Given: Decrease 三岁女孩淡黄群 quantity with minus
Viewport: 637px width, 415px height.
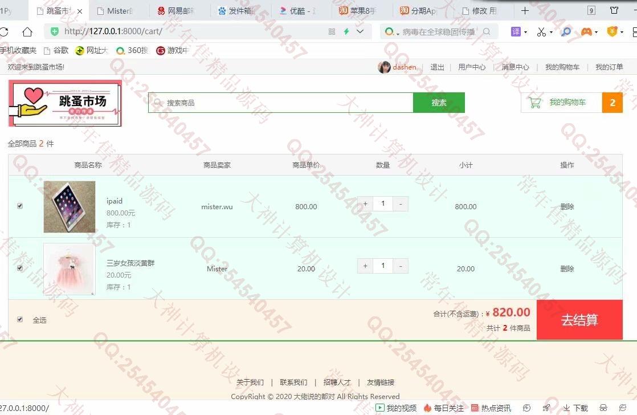Looking at the screenshot, I should [401, 266].
